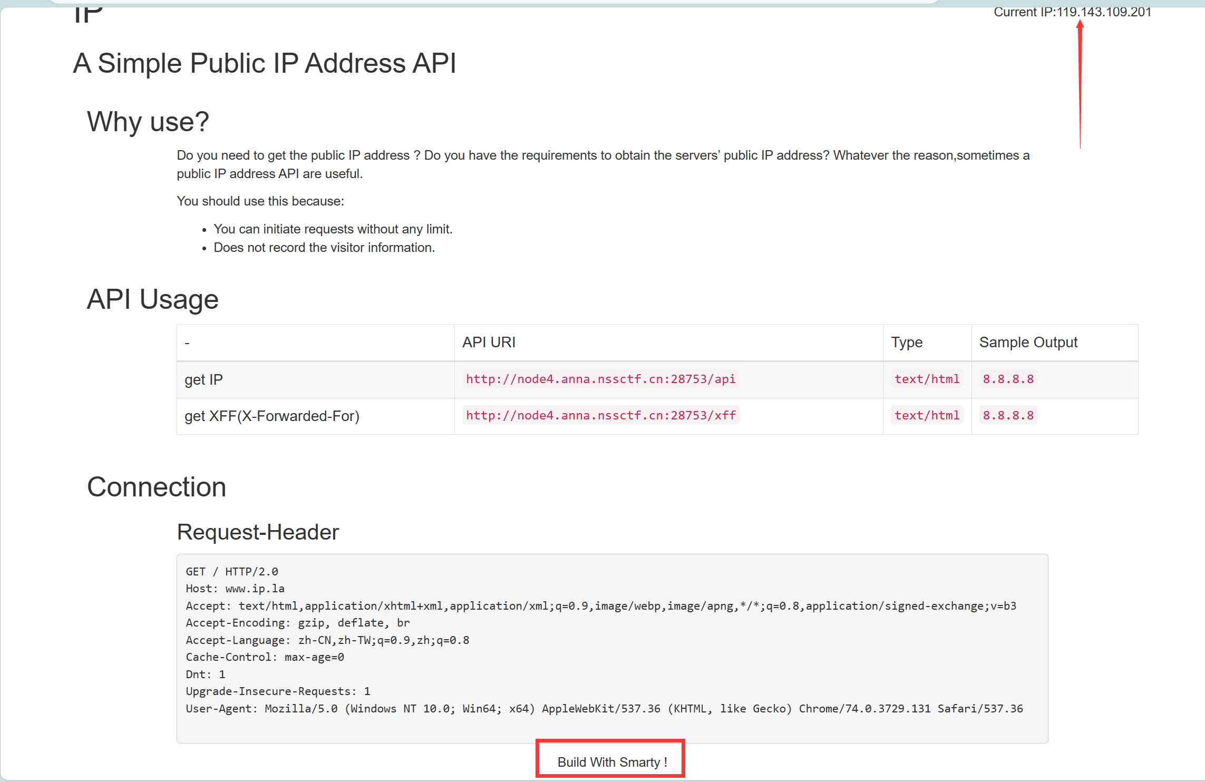Click the 'Connection' heading

coord(156,486)
